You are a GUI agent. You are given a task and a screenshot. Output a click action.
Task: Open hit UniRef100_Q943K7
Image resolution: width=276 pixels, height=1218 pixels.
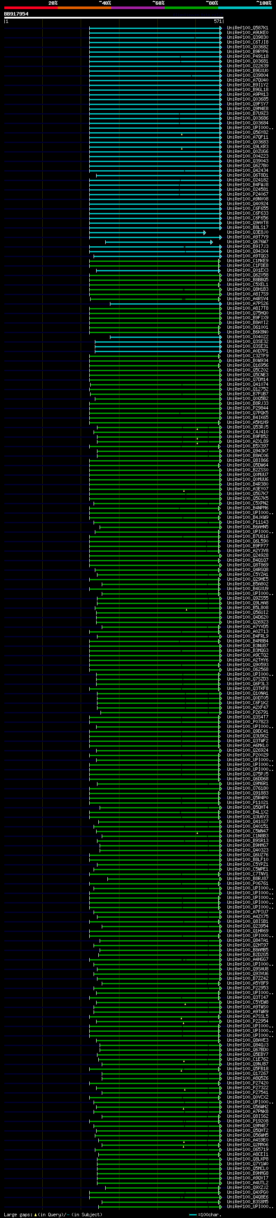[247, 451]
